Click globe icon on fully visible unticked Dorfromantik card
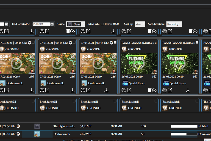The height and width of the screenshot is (141, 211). 42,90
